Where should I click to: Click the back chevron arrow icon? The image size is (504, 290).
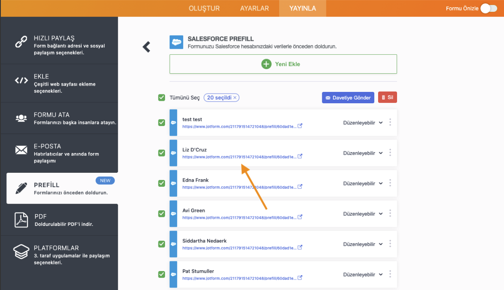pos(146,47)
